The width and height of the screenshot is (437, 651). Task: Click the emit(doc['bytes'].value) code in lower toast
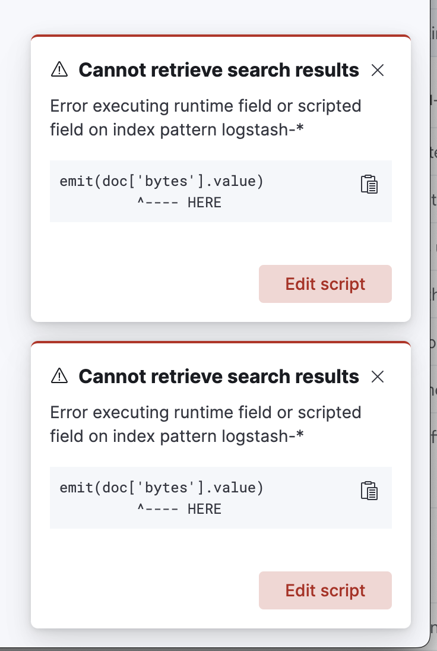(x=162, y=488)
